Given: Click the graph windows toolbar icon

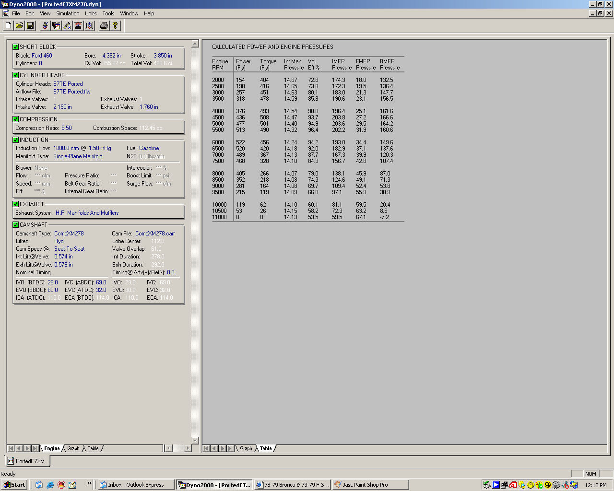Looking at the screenshot, I should [56, 25].
